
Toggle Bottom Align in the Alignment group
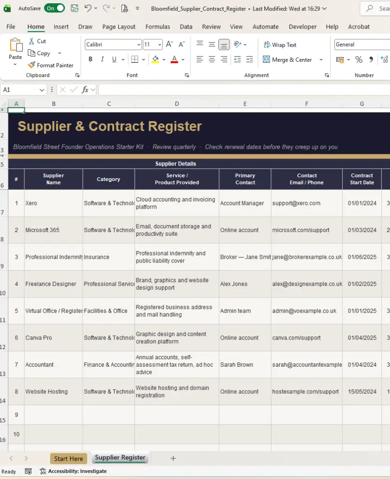click(224, 44)
